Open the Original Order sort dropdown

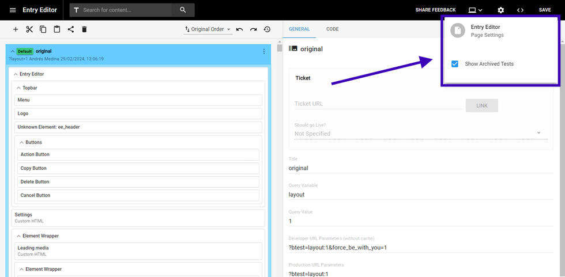pos(208,29)
